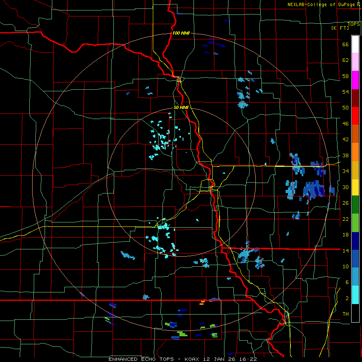Select the legend value 46
The height and width of the screenshot is (362, 362).
pos(346,123)
